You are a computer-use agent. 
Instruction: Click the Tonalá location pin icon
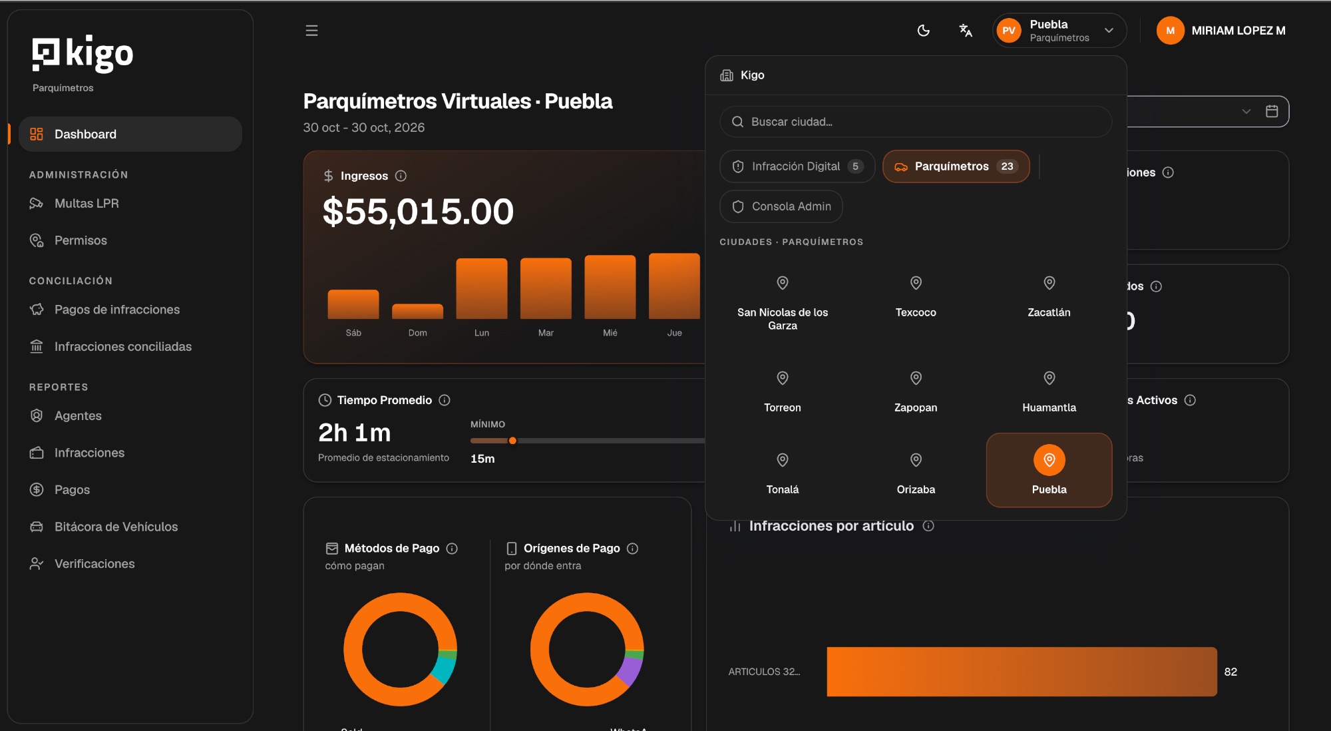(x=783, y=460)
